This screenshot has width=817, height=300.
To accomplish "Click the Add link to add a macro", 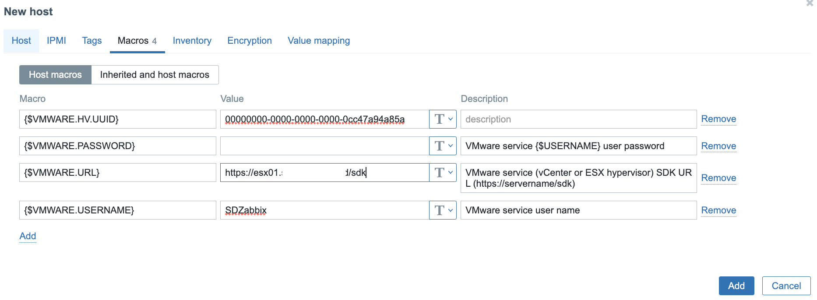I will point(28,236).
